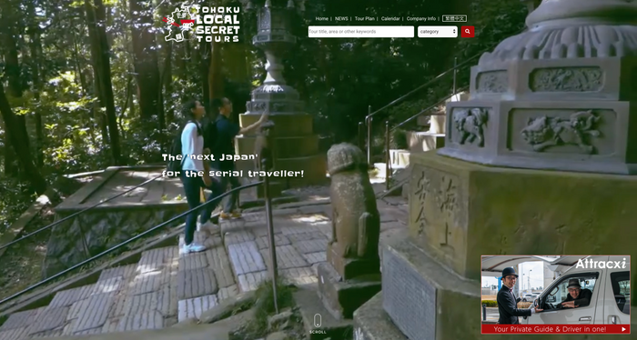Open the Calendar menu item
Viewport: 637px width, 340px height.
390,19
